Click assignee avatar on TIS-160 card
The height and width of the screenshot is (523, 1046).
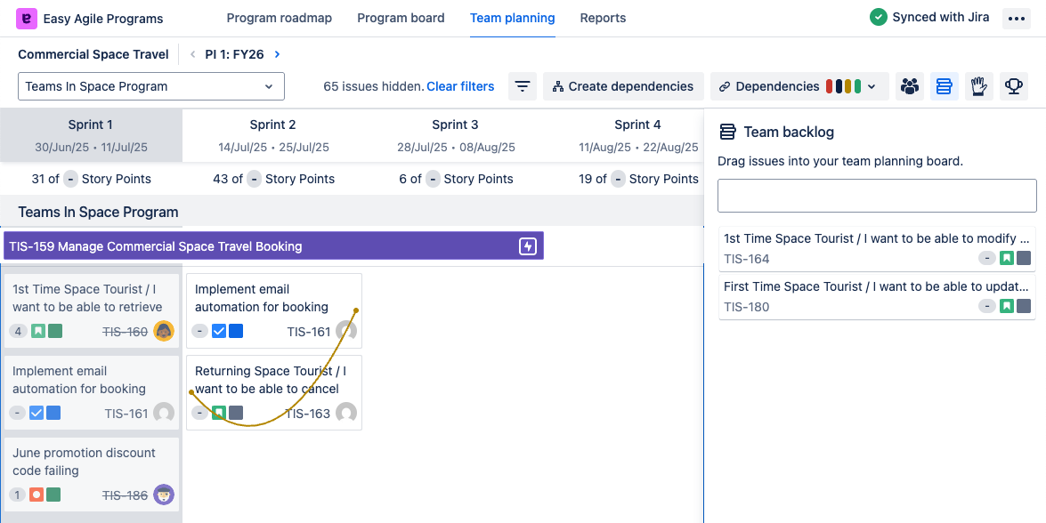pyautogui.click(x=164, y=331)
